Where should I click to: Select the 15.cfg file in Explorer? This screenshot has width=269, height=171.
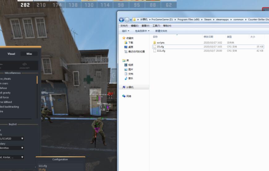[x=160, y=47]
